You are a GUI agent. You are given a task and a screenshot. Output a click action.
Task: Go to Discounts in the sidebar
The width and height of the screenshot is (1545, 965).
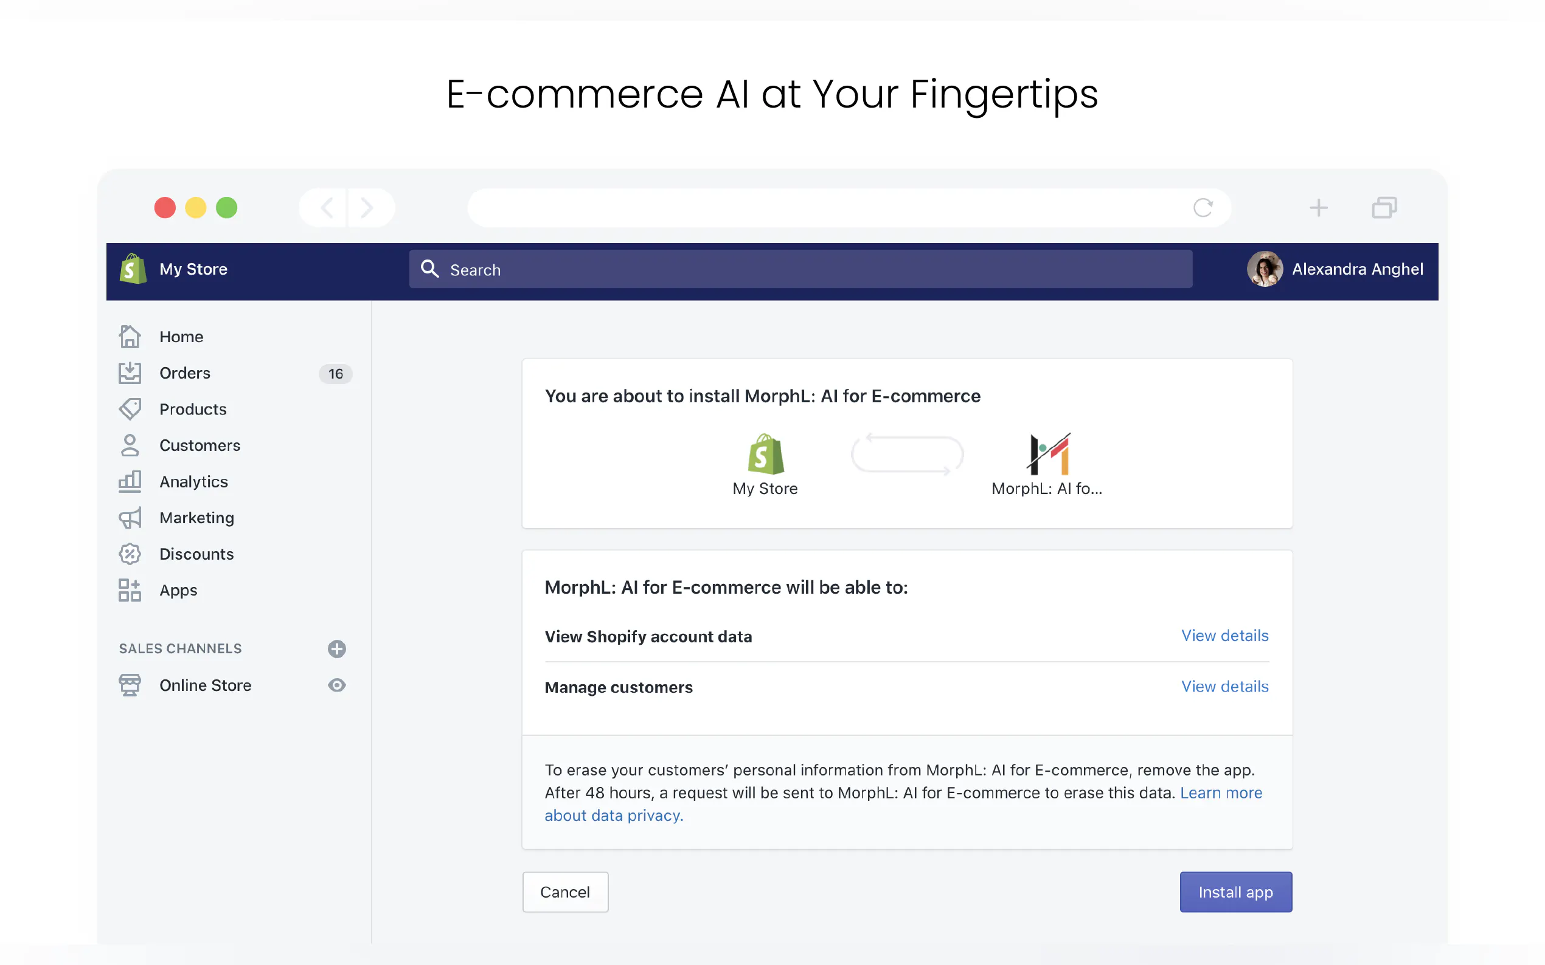pyautogui.click(x=196, y=554)
